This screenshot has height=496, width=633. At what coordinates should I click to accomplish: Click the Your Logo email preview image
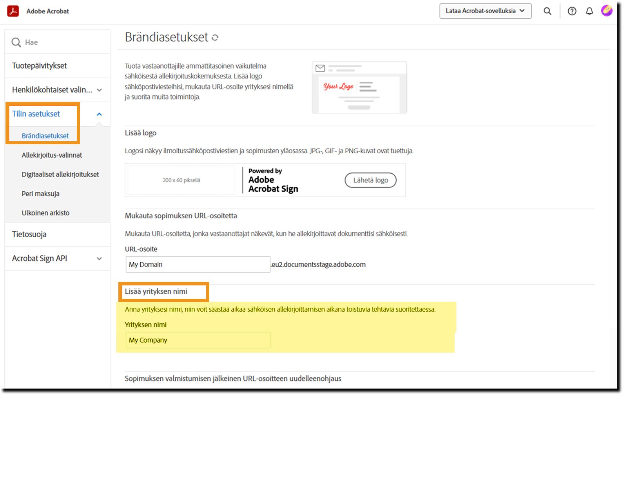(x=359, y=87)
